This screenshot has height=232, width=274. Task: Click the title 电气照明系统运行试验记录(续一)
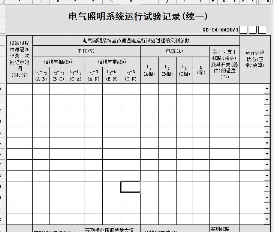pos(138,16)
